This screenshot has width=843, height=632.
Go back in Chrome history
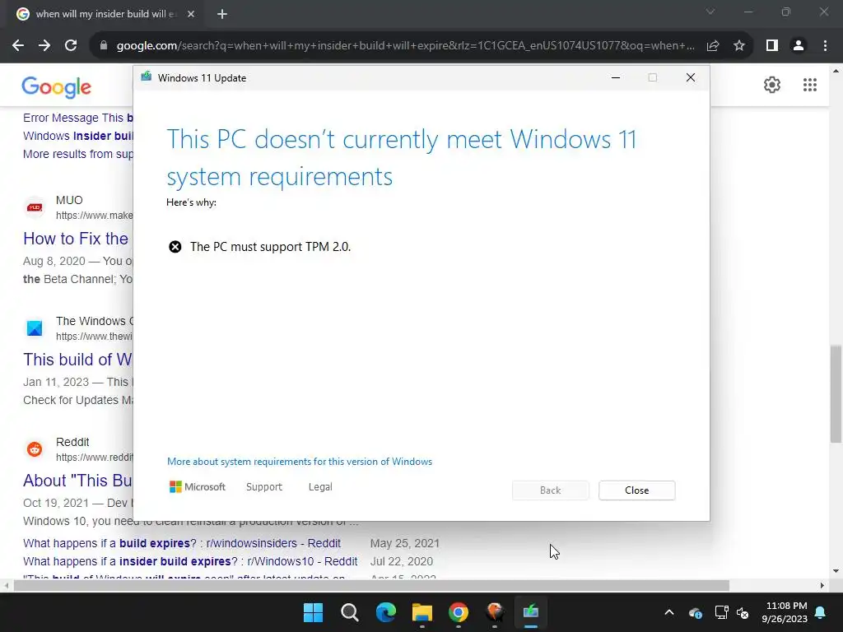pos(18,46)
